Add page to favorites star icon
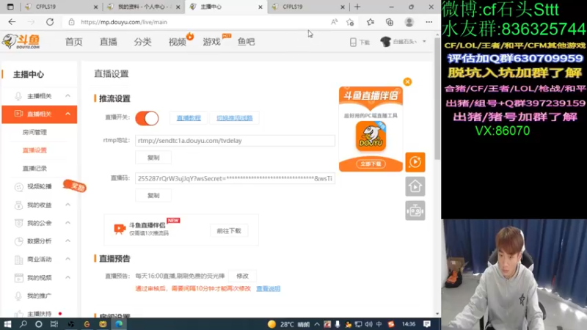Screen dimensions: 587x330 [350, 22]
